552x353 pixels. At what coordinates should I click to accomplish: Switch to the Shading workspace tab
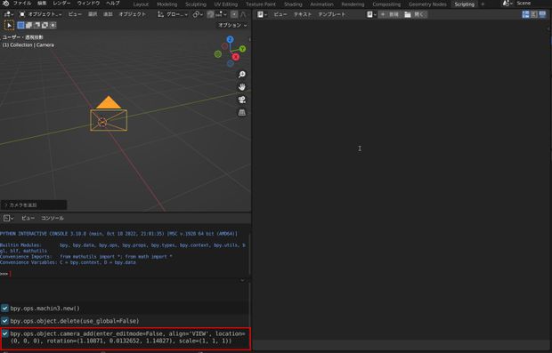click(293, 4)
